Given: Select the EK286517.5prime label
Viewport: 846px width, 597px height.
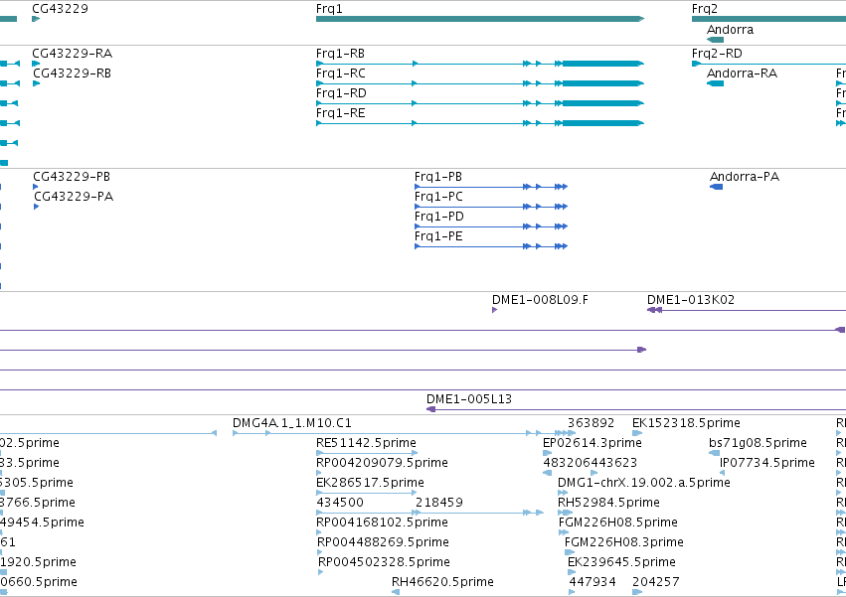Looking at the screenshot, I should [x=370, y=483].
